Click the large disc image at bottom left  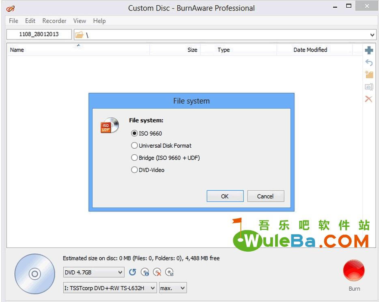[x=35, y=274]
